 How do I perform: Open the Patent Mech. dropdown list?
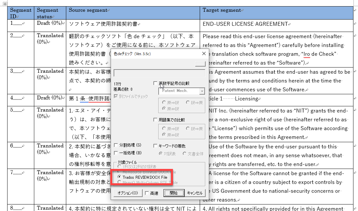tap(202, 91)
